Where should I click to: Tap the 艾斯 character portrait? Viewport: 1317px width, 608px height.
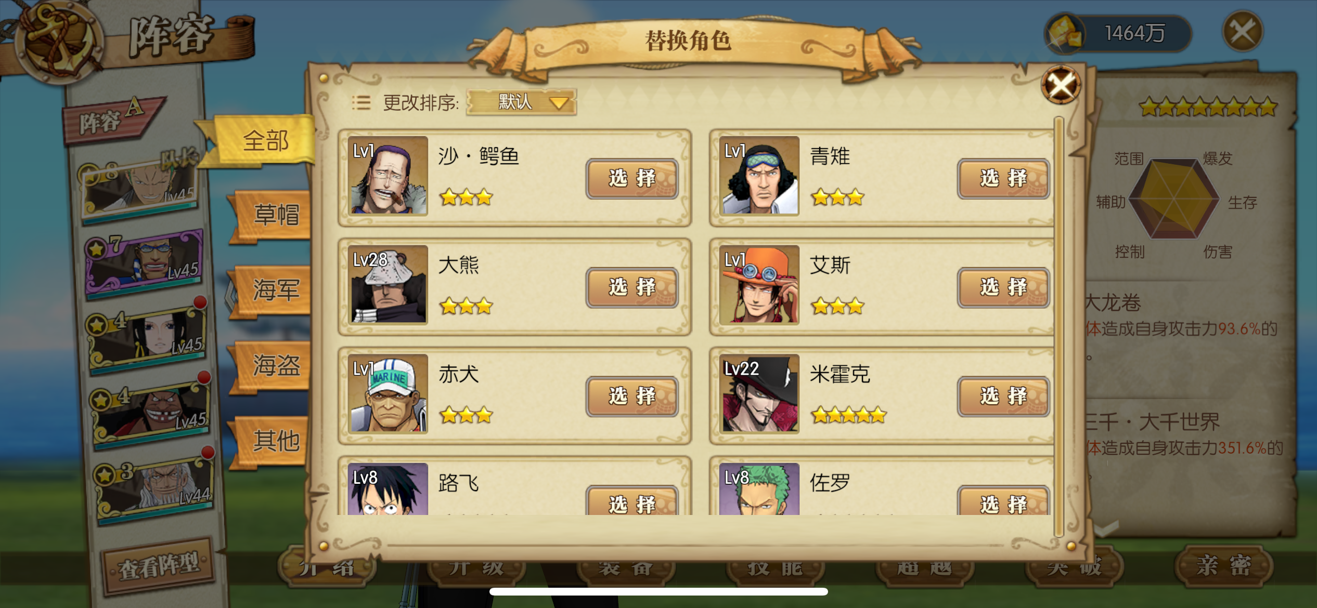759,285
